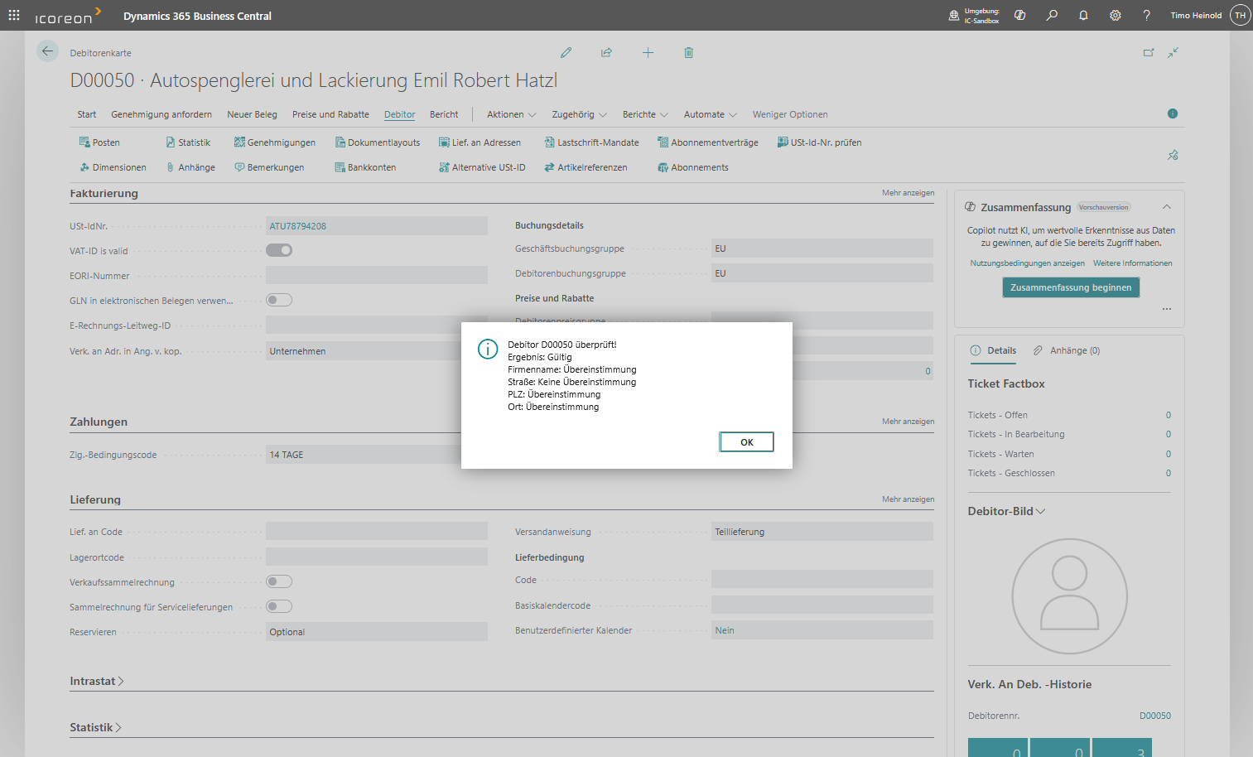Select the Bericht menu tab

(444, 114)
